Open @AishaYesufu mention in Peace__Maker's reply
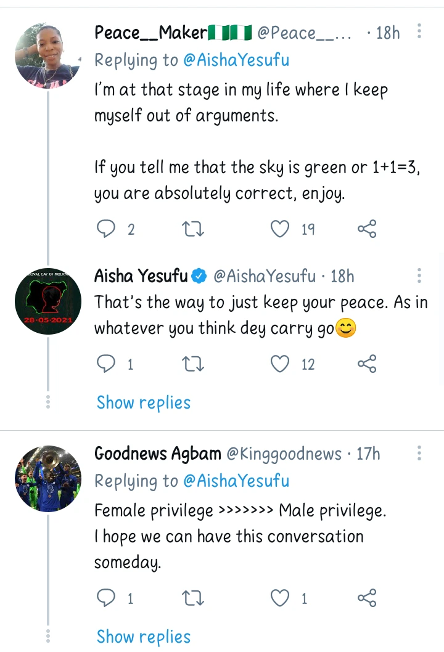This screenshot has width=444, height=652. pyautogui.click(x=236, y=60)
